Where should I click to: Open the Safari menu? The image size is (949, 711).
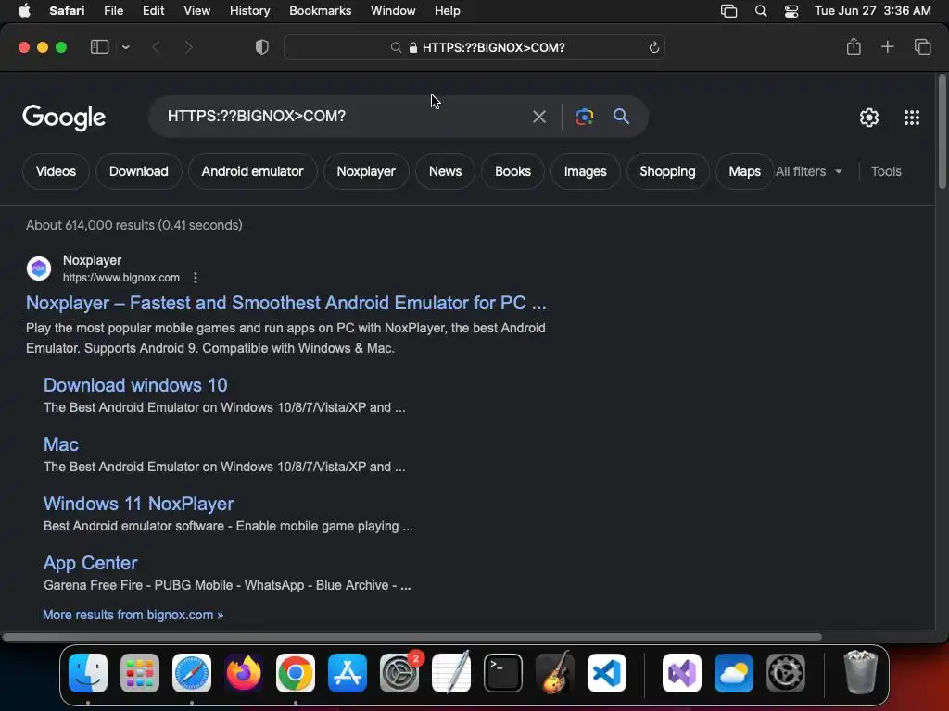click(x=67, y=10)
